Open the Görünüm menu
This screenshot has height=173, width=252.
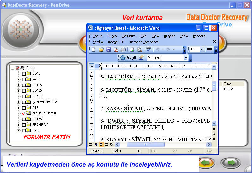[x=129, y=36]
